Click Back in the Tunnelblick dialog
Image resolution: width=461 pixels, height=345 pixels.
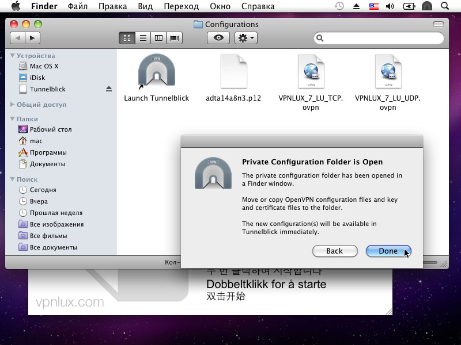pyautogui.click(x=335, y=251)
